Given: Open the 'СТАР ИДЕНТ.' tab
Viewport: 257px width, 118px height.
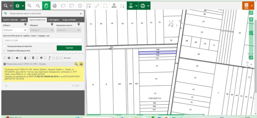Looking at the screenshot, I should 54,20.
